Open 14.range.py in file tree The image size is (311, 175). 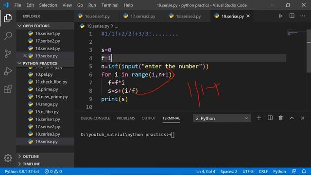click(x=45, y=104)
